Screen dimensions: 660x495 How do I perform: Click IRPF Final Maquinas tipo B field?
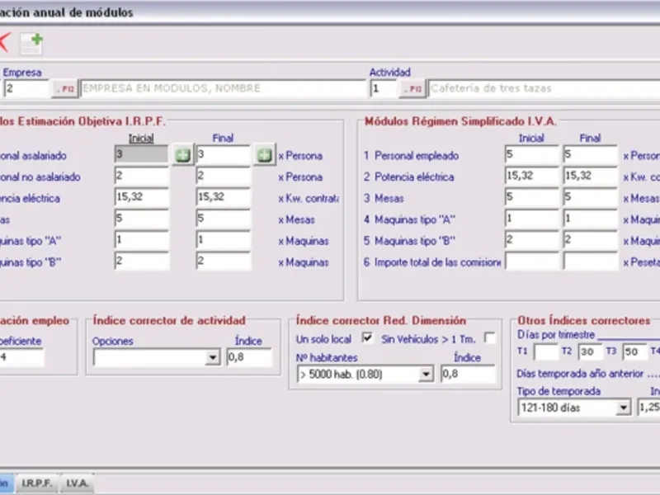click(224, 262)
